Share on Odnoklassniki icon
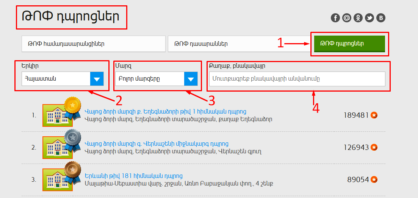Viewport: 418px width, 198px height. pyautogui.click(x=358, y=18)
